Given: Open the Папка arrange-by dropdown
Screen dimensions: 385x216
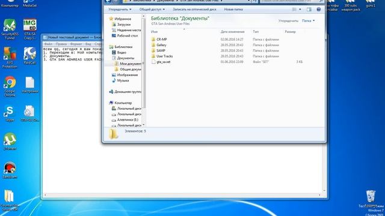Looking at the screenshot, I should click(x=308, y=21).
